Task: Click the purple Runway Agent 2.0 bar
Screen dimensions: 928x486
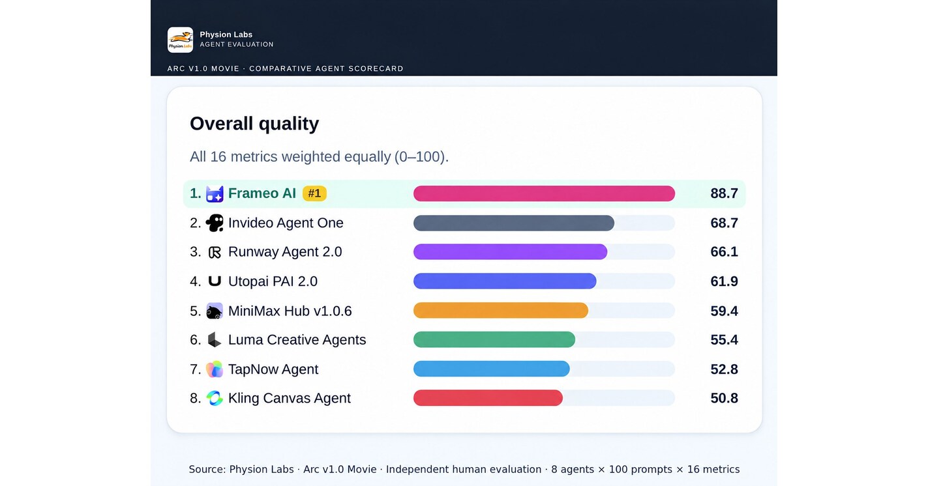Action: click(510, 251)
